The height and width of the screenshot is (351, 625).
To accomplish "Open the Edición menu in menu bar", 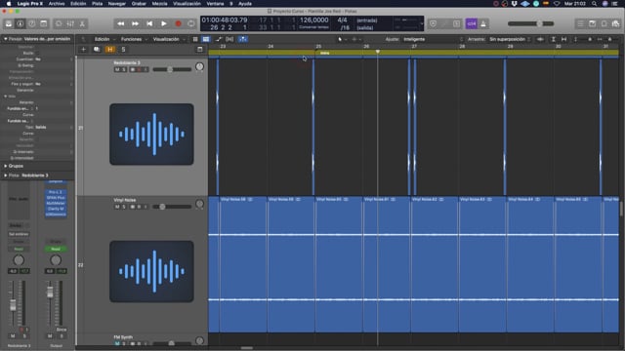I will coord(78,4).
